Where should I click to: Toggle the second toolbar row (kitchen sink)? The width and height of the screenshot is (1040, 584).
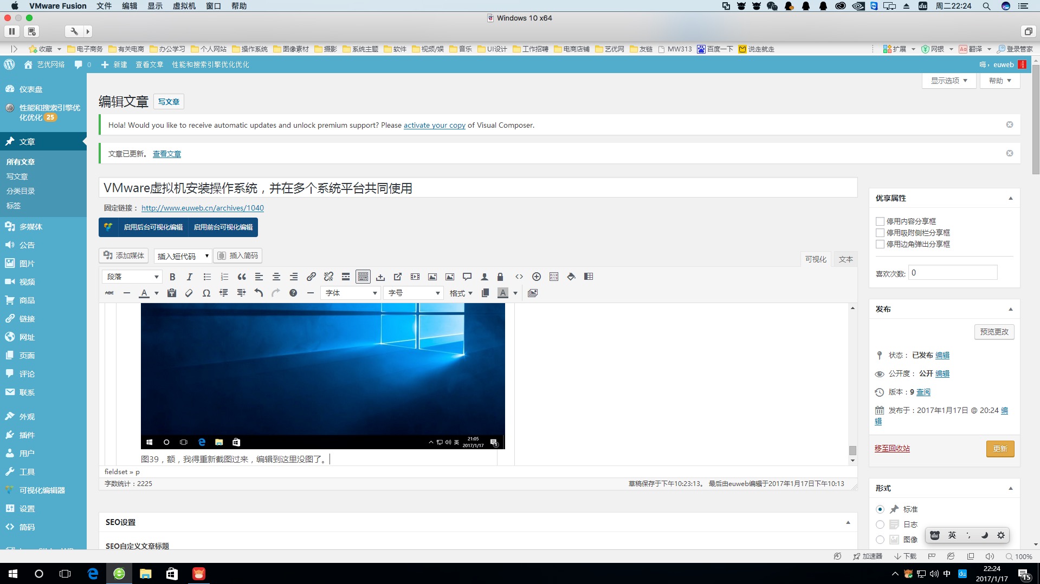click(363, 277)
